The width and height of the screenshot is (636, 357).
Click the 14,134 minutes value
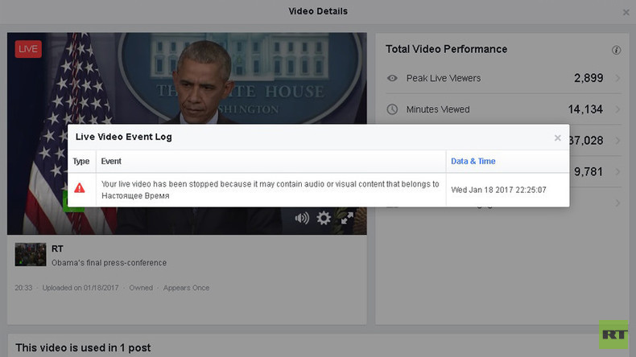tap(585, 109)
